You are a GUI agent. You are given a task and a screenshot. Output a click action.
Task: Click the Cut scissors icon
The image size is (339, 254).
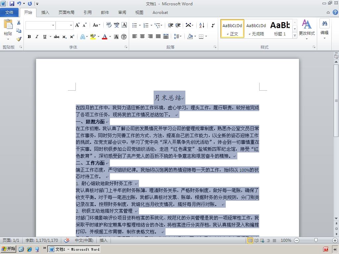(19, 22)
